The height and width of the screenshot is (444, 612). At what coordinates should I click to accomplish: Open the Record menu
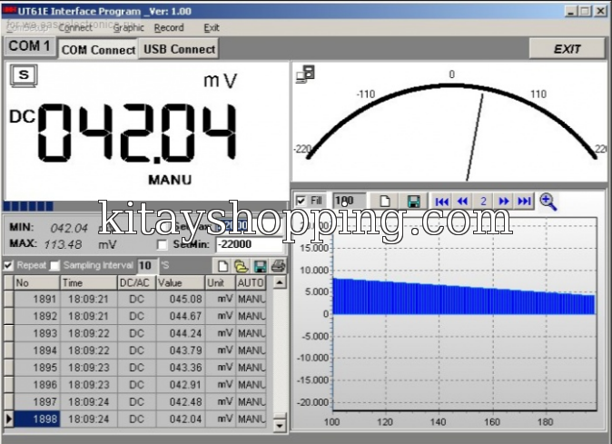click(169, 28)
